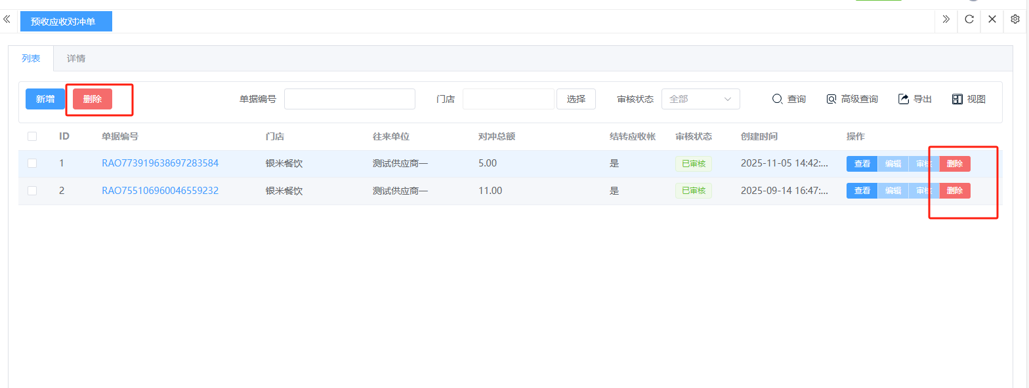Click the blue 新增 button
The image size is (1029, 388).
tap(45, 99)
